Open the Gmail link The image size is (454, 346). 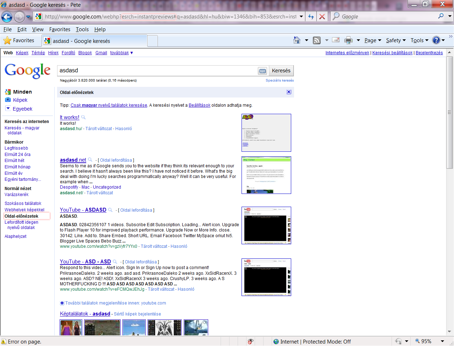pos(101,53)
